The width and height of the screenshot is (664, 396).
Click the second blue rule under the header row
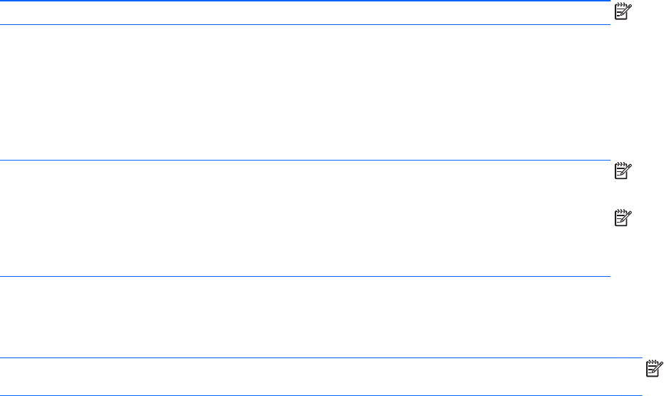pos(305,25)
